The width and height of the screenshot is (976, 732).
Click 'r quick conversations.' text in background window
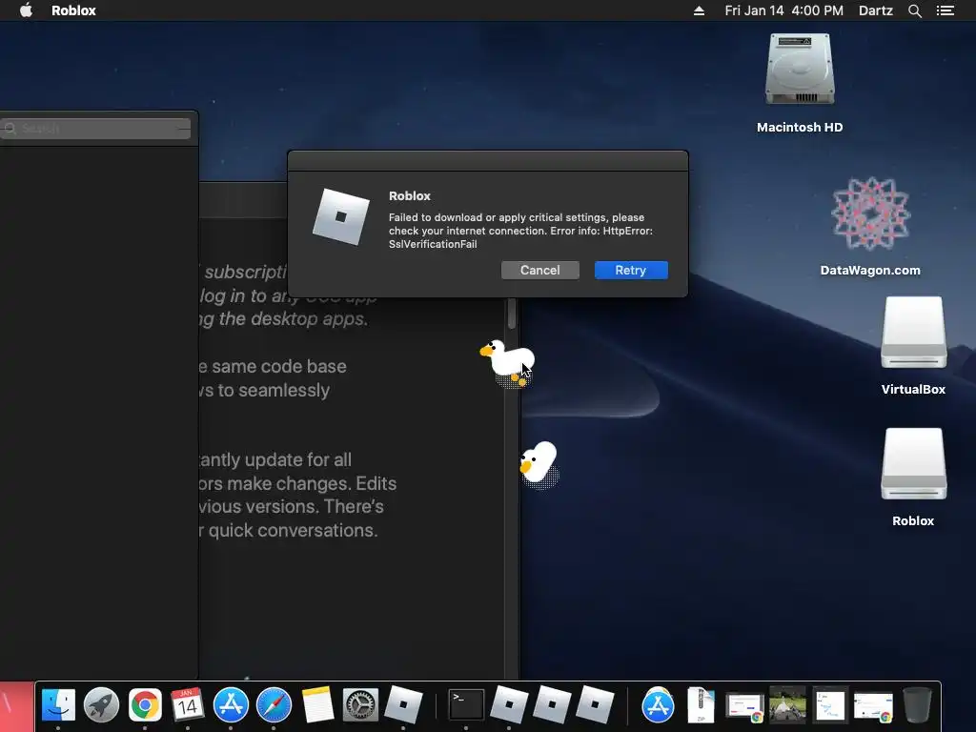pos(288,530)
